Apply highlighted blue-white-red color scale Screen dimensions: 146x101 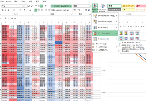pos(121,38)
